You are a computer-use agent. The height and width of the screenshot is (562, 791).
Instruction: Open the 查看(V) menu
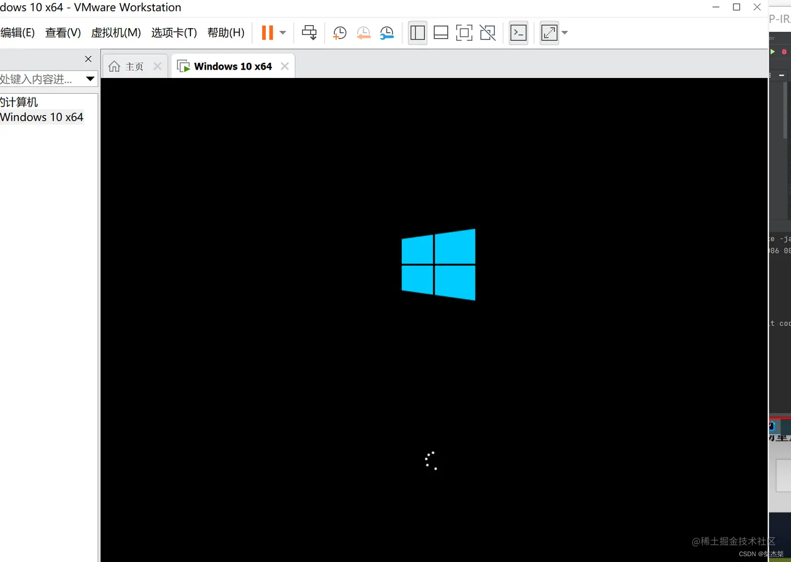point(63,32)
